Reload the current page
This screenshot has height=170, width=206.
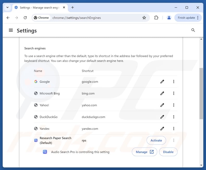(x=25, y=18)
